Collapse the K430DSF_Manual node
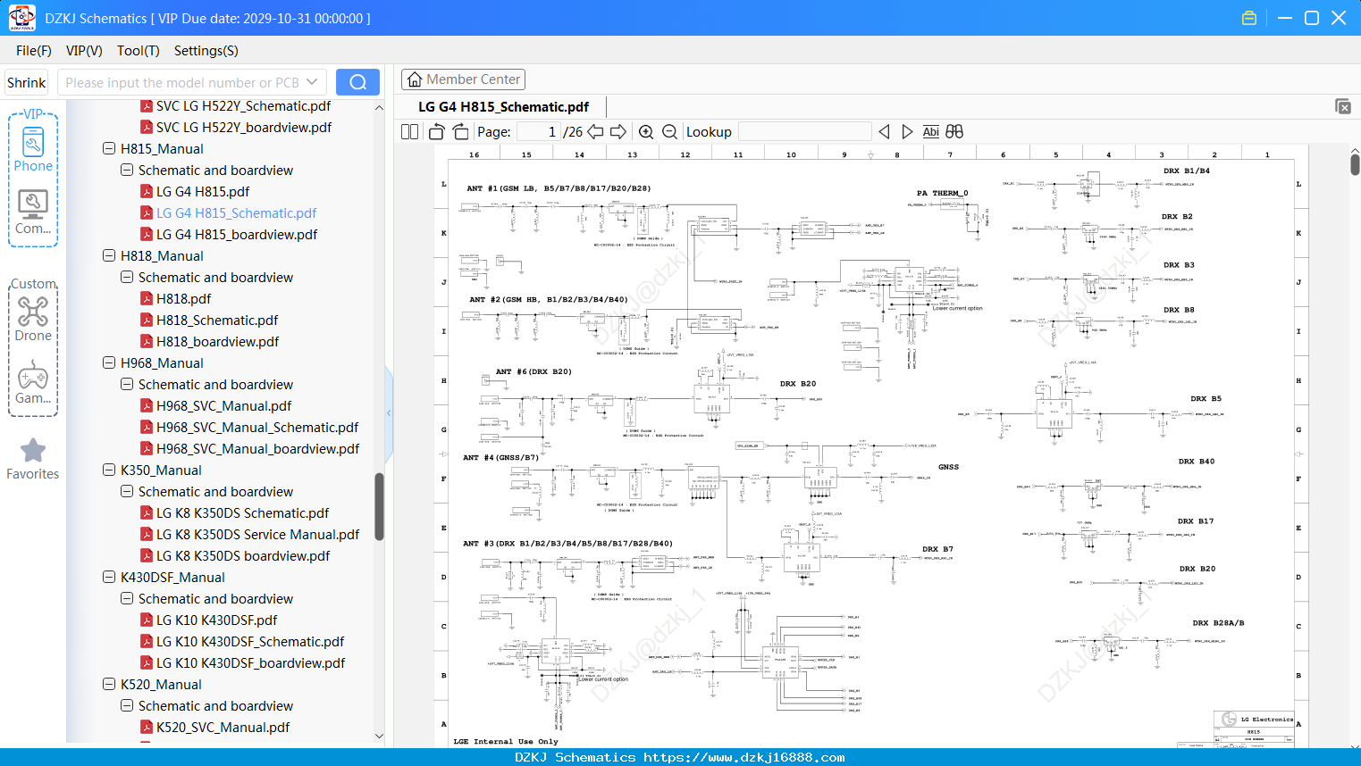1361x766 pixels. pos(109,577)
